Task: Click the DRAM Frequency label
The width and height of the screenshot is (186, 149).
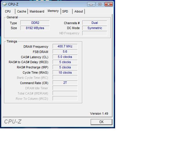Action: coord(36,47)
